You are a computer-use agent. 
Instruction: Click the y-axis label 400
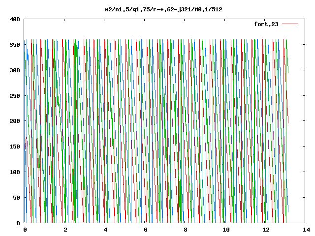15,19
